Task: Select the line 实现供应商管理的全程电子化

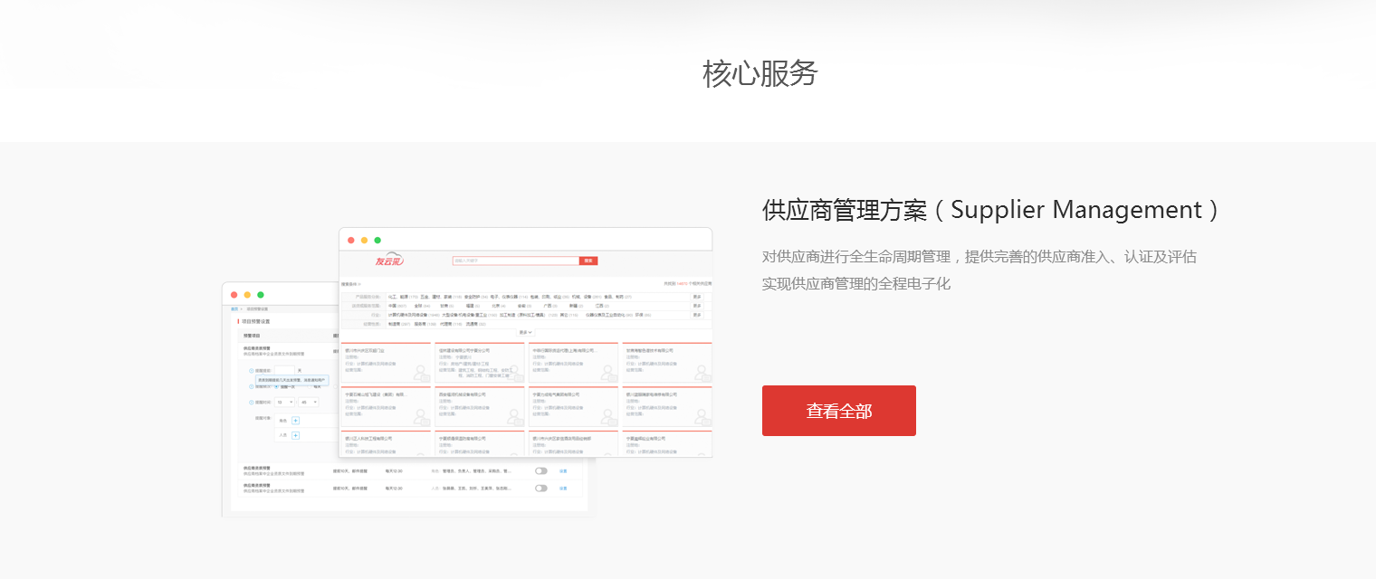Action: (x=856, y=283)
